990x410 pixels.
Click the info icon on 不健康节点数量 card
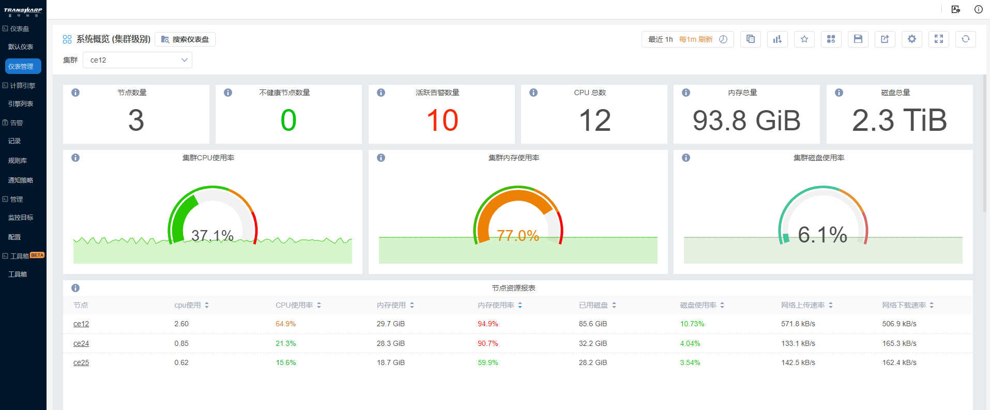tap(228, 93)
